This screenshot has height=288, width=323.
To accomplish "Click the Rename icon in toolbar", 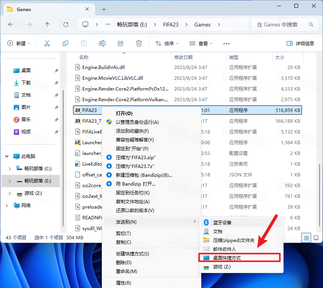I will pyautogui.click(x=102, y=43).
